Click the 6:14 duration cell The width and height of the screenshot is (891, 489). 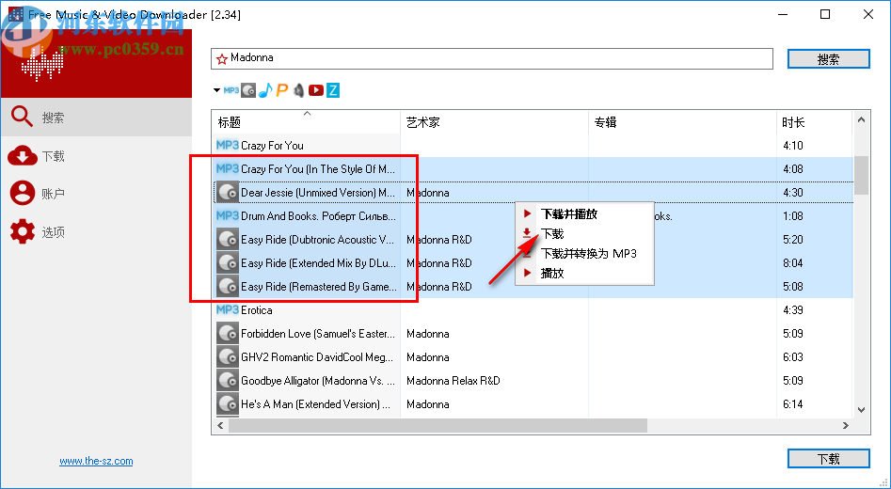pos(793,403)
